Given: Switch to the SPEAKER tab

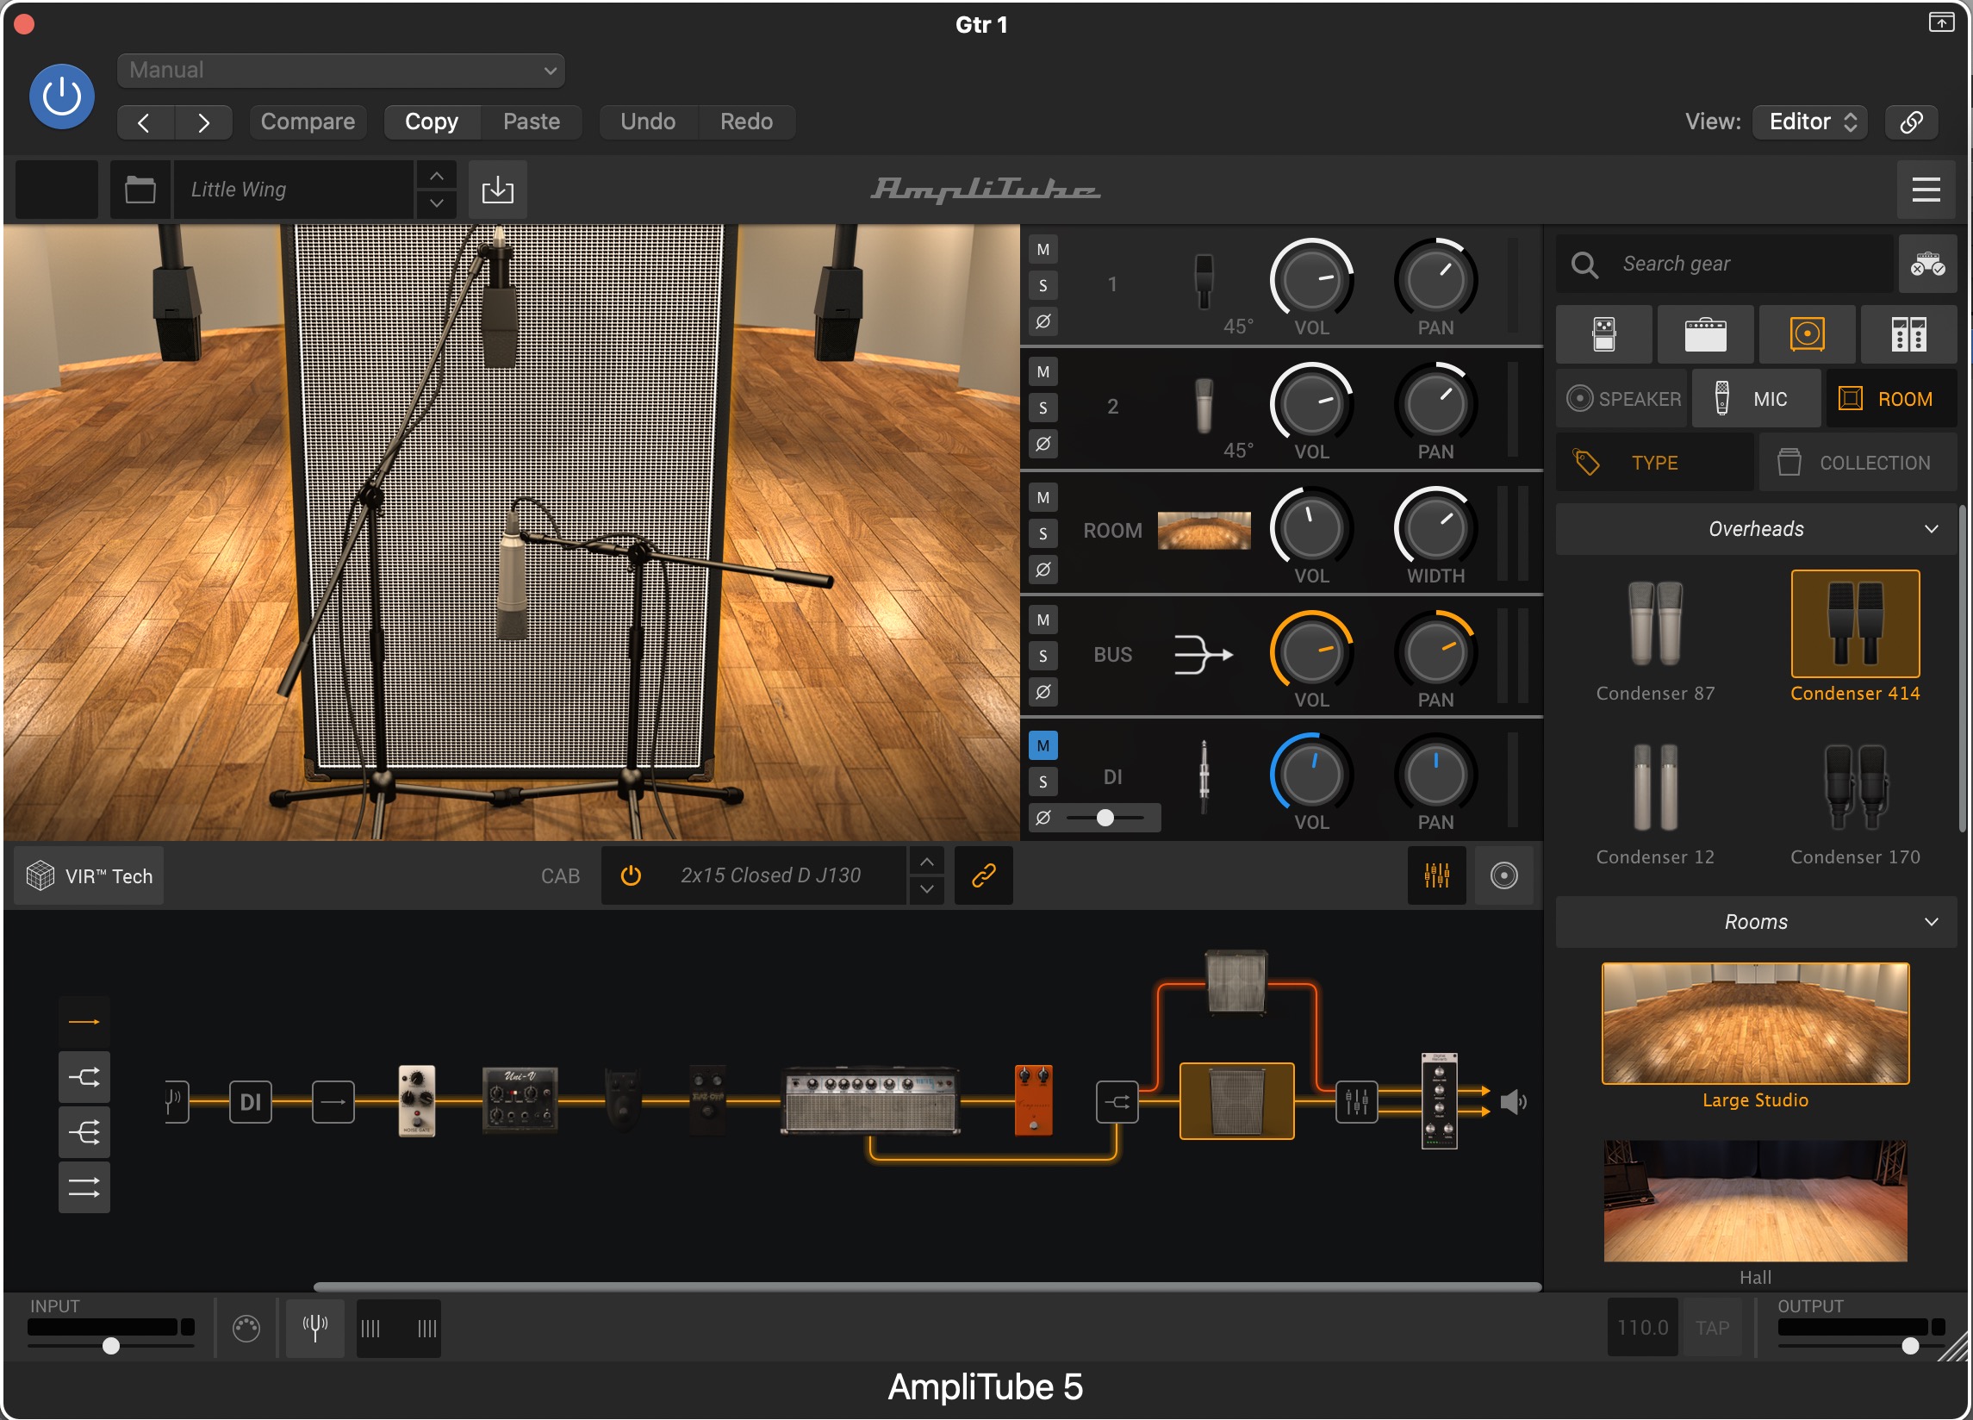Looking at the screenshot, I should pos(1623,398).
